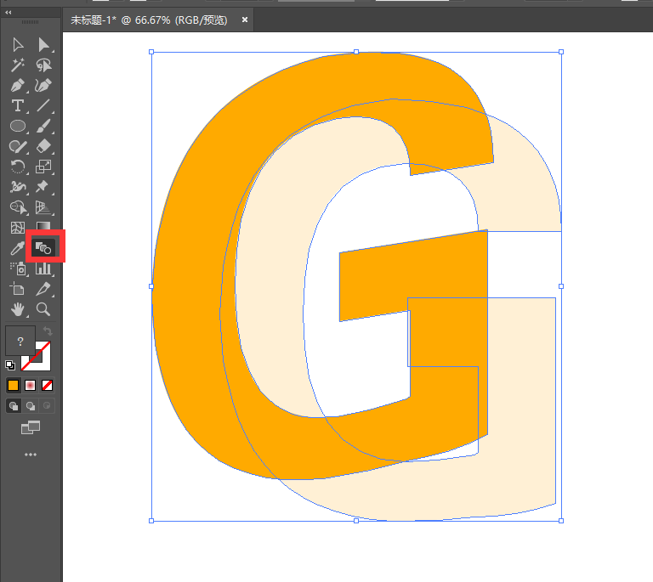Select the Shaper tool
The image size is (653, 582).
18,146
